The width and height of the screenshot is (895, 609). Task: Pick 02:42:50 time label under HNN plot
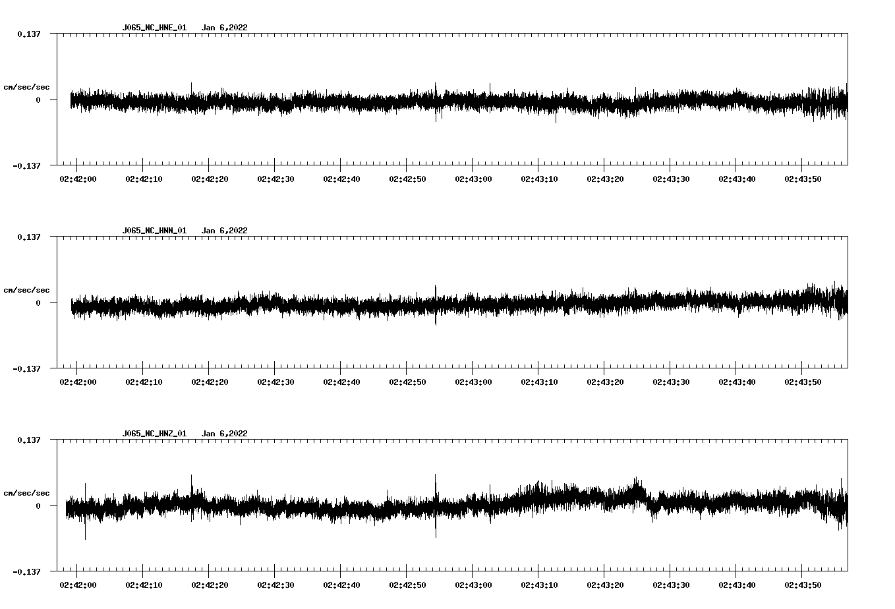pyautogui.click(x=407, y=382)
